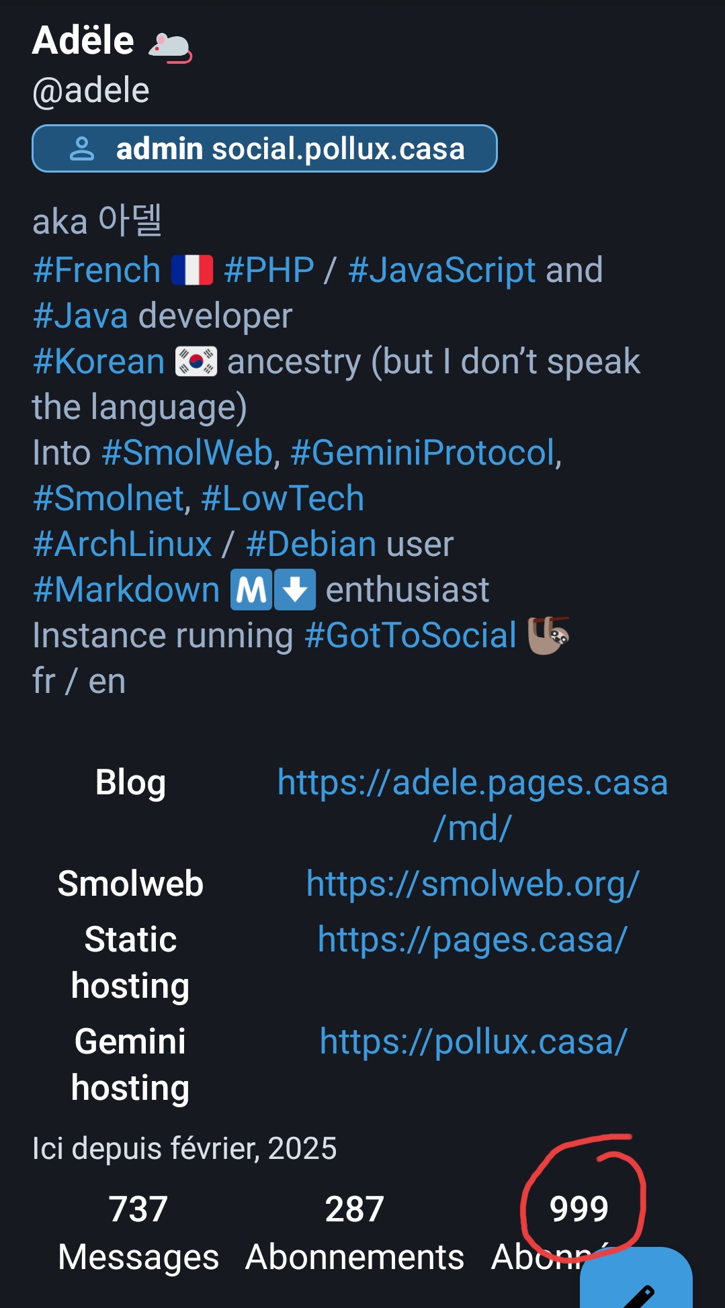Click the admin social.pollux.casa role badge

(x=265, y=148)
